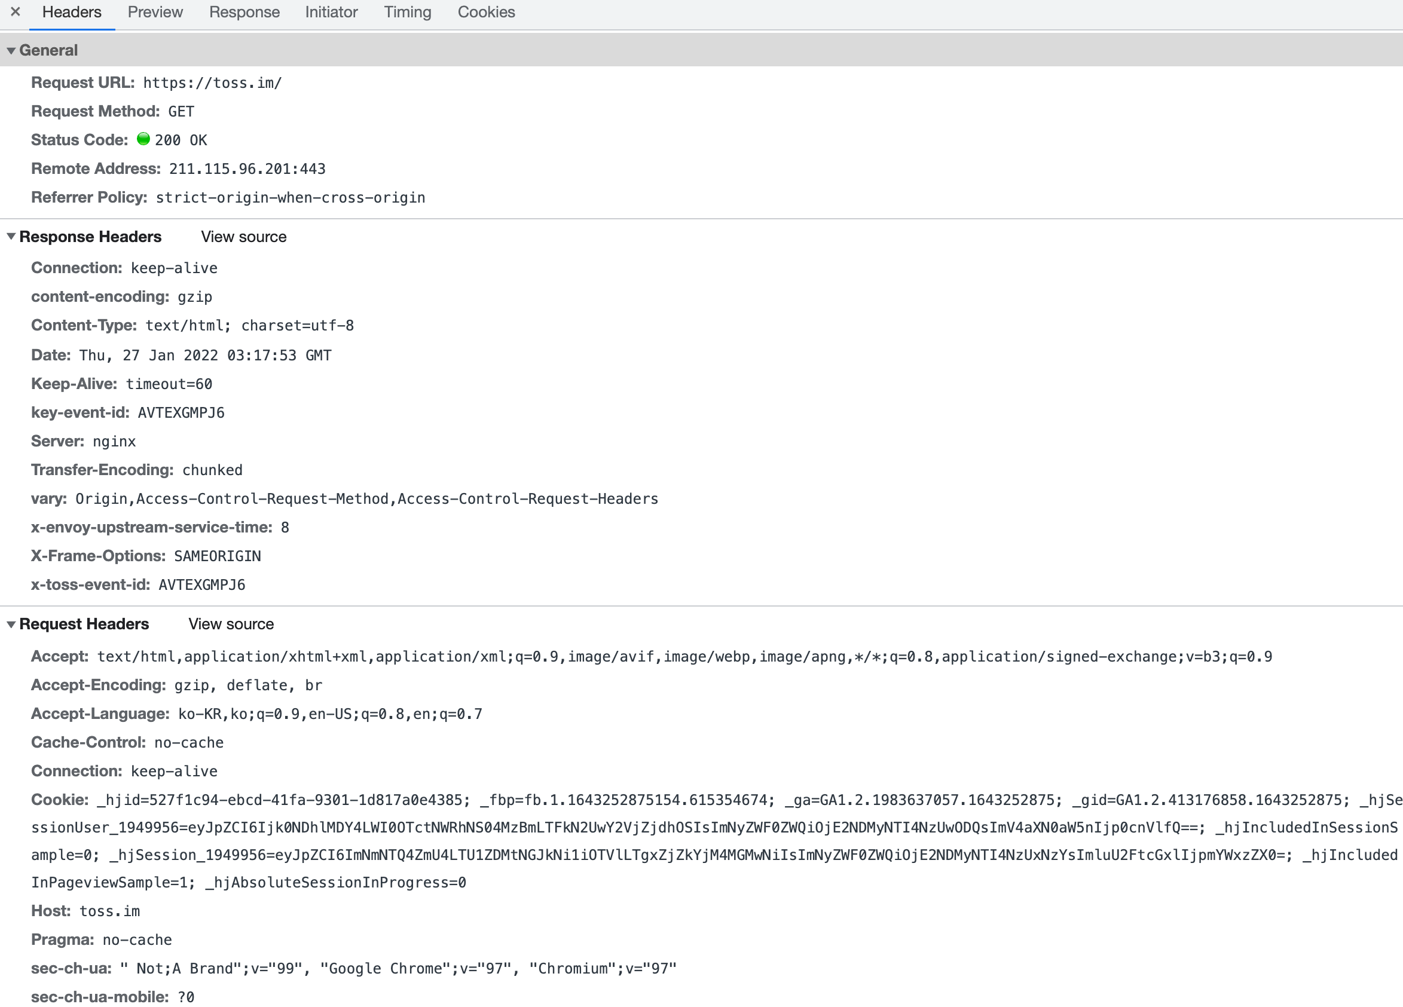Viewport: 1403px width, 1007px height.
Task: Click the Cookie header label
Action: pyautogui.click(x=60, y=800)
